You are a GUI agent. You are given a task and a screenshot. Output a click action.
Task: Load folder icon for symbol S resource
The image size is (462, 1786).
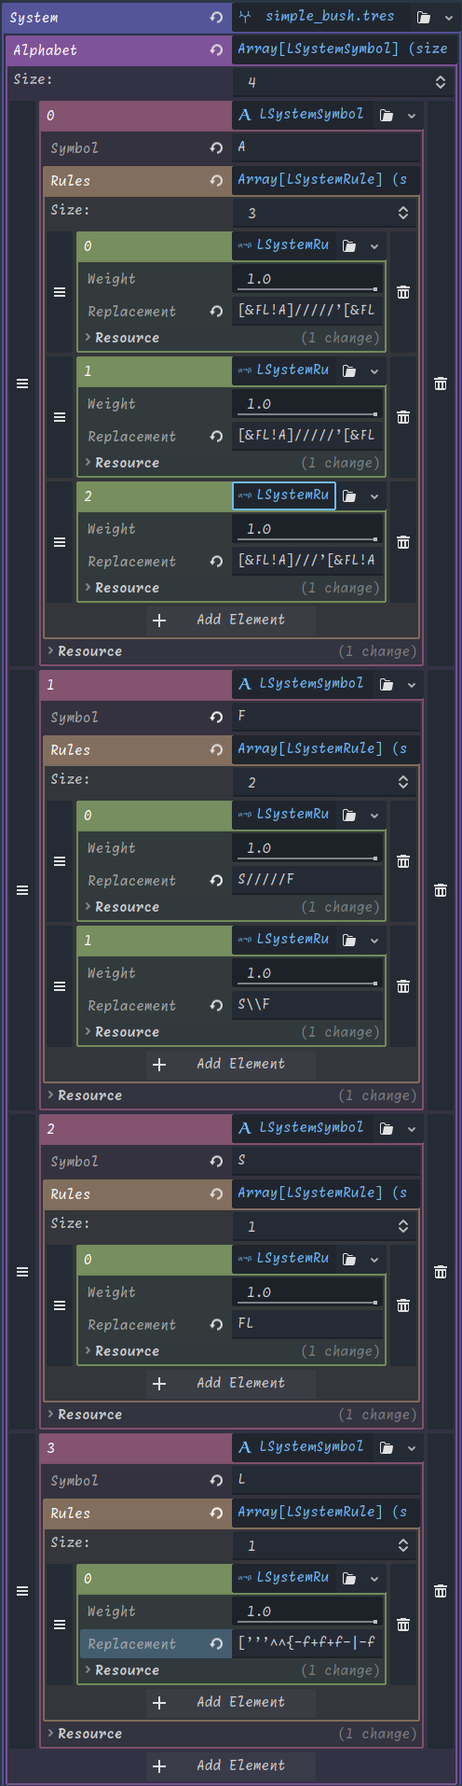pyautogui.click(x=387, y=1128)
